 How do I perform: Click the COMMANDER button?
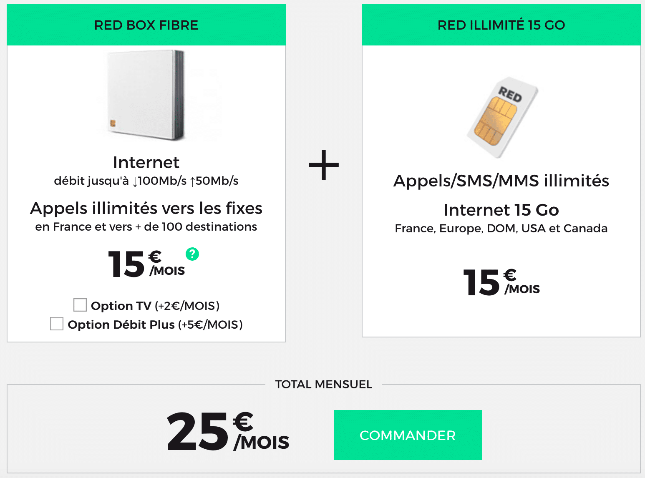[407, 435]
